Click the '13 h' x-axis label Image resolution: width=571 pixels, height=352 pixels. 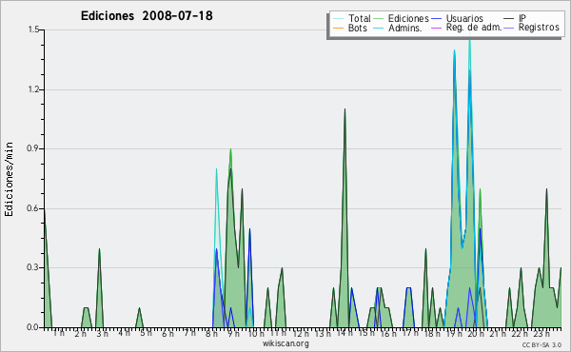click(x=323, y=333)
